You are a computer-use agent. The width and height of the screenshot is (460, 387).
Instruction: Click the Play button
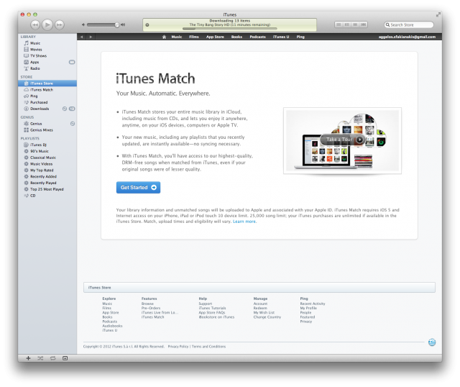click(x=47, y=24)
